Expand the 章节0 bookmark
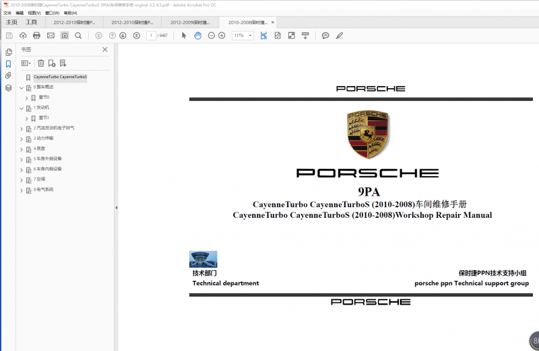Image resolution: width=539 pixels, height=351 pixels. (26, 98)
